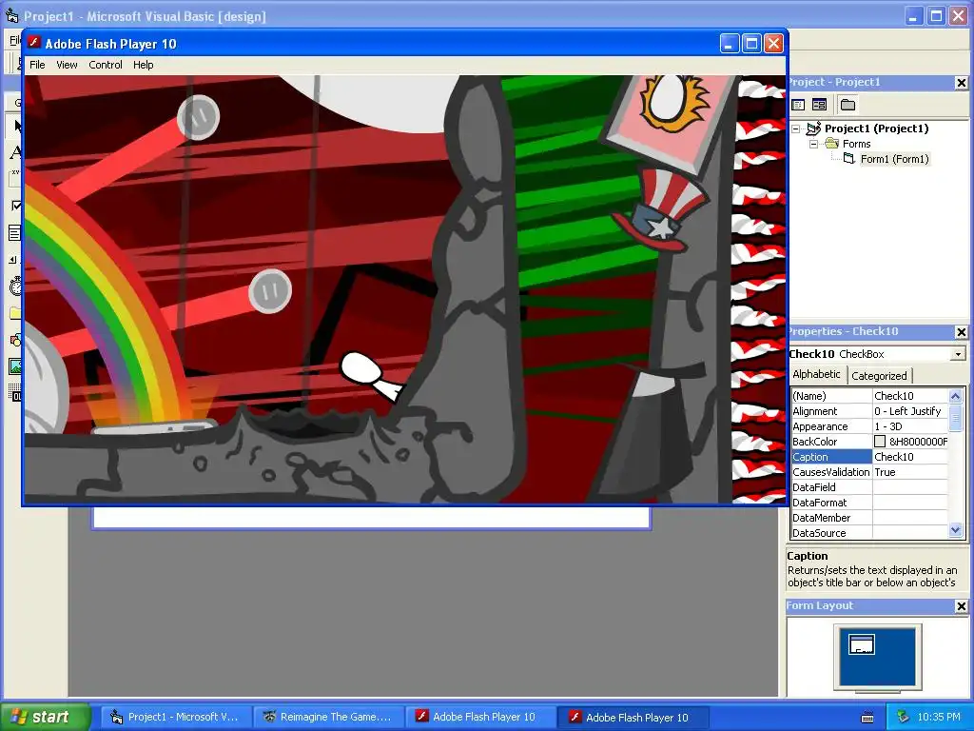Viewport: 974px width, 731px height.
Task: Open the Windows Start menu
Action: tap(45, 717)
